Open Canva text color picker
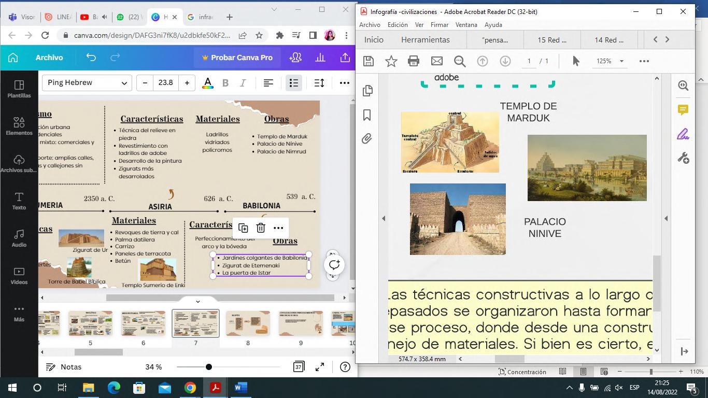Screen dimensions: 708x398 point(207,83)
